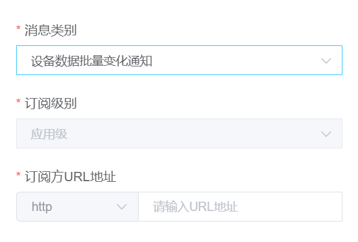Click the 订阅方URL地址 field label
This screenshot has height=242, width=358.
tap(70, 177)
